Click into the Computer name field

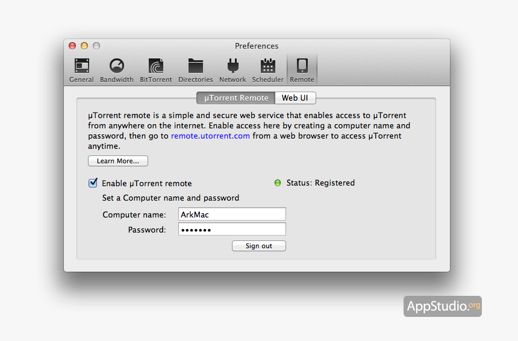pos(232,214)
